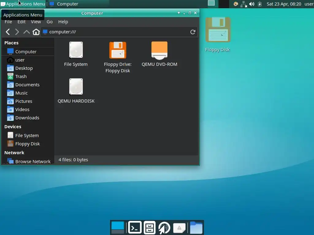Open Pictures folder in the sidebar
314x235 pixels.
(28, 101)
